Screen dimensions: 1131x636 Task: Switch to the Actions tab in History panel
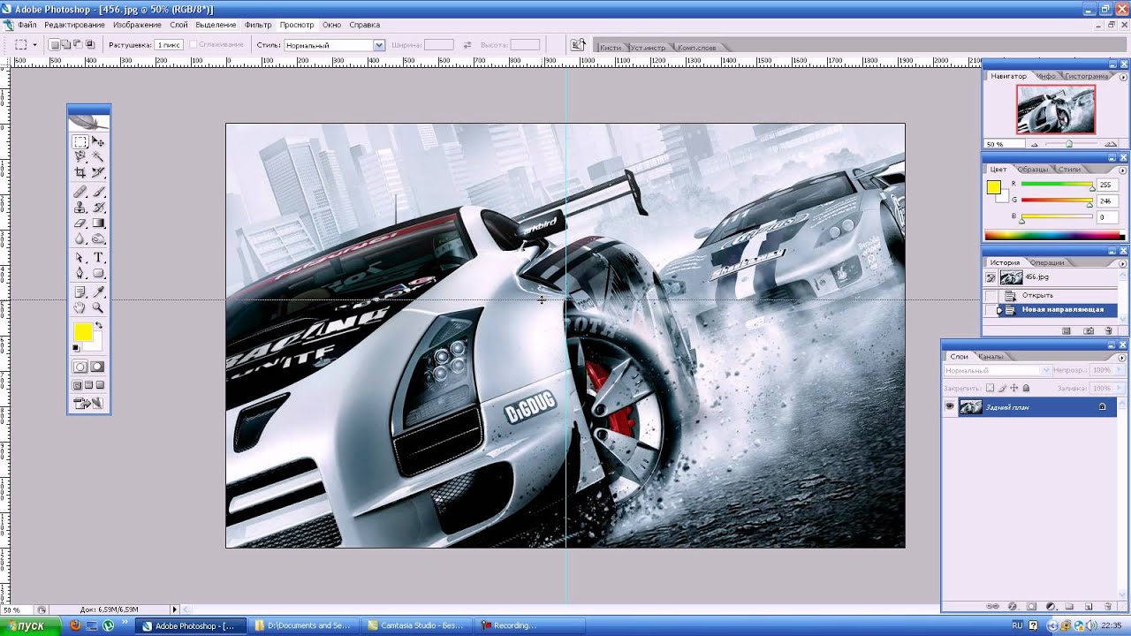(1047, 262)
